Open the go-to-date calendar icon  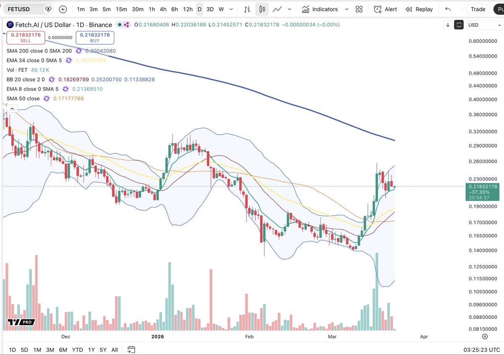(131, 350)
